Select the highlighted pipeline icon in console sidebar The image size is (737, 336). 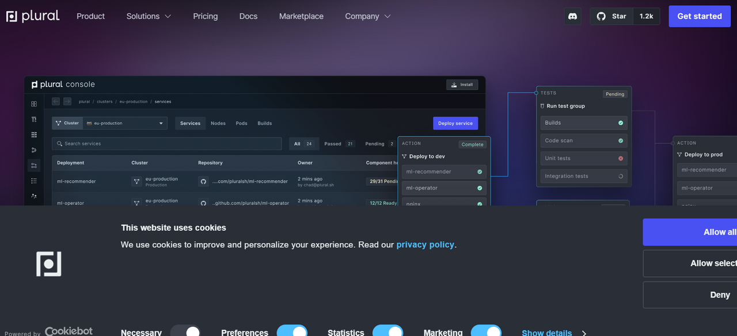pos(34,166)
